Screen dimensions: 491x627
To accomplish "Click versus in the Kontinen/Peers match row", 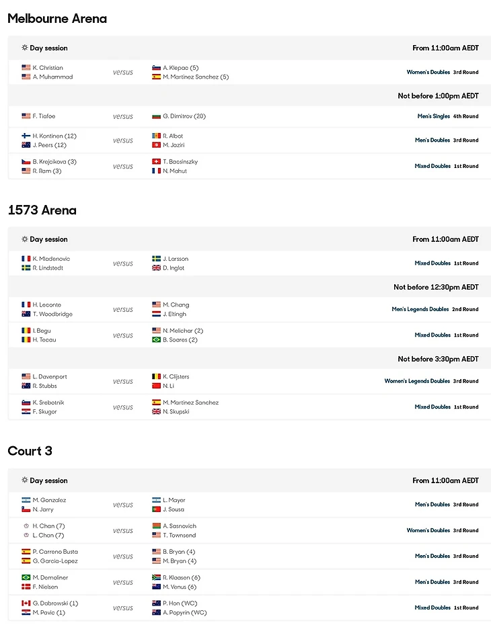I will click(123, 140).
